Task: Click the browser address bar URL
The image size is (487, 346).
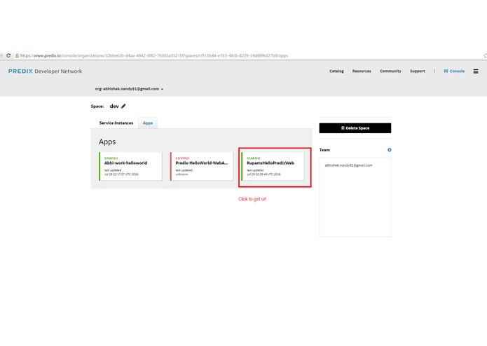Action: click(x=154, y=55)
